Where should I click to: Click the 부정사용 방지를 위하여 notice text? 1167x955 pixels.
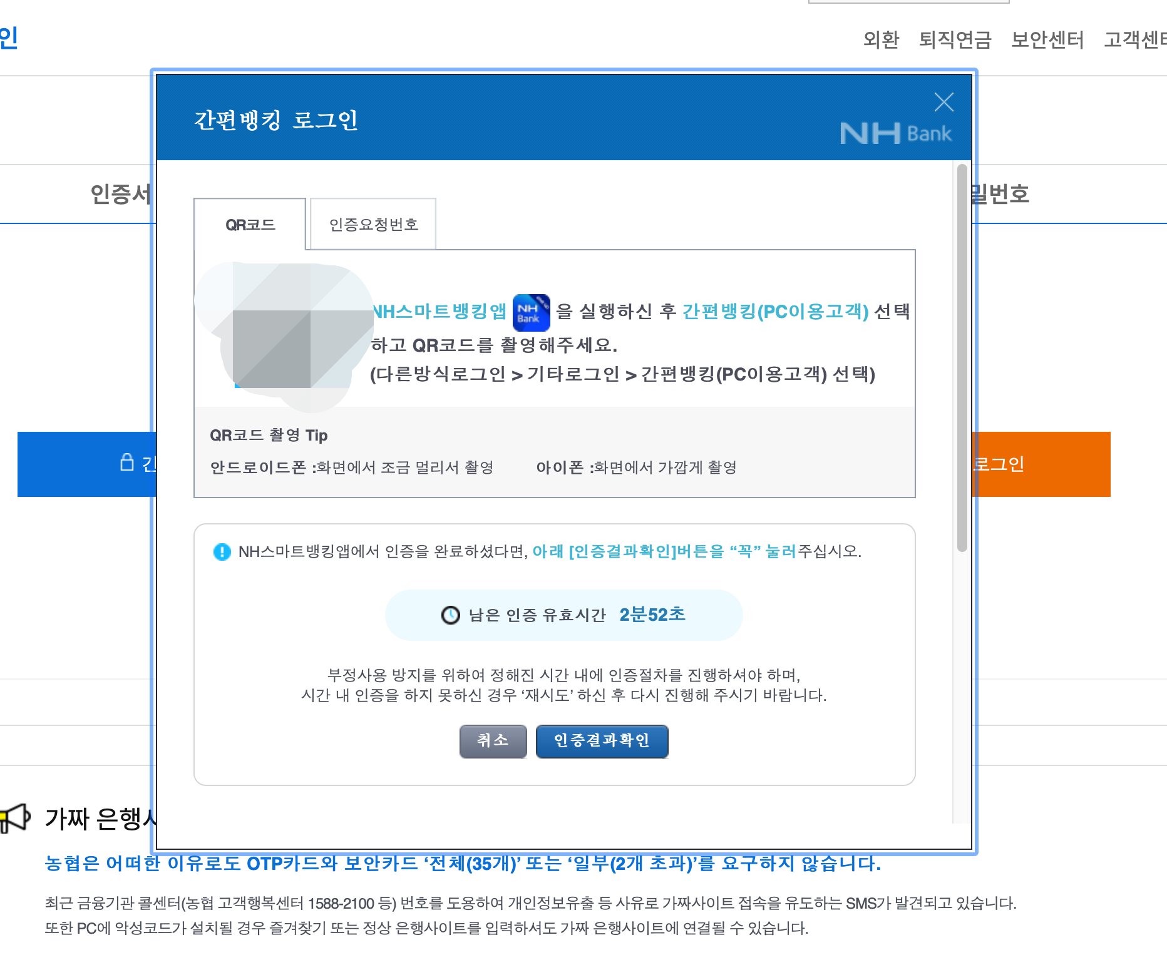(x=563, y=685)
